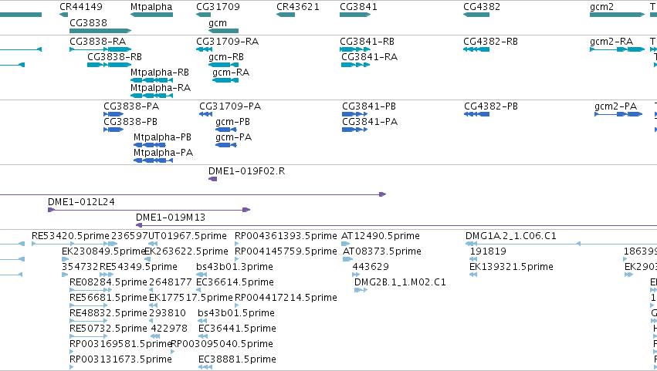Select the RP003169581.5prime EST label
657x371 pixels.
coord(121,345)
